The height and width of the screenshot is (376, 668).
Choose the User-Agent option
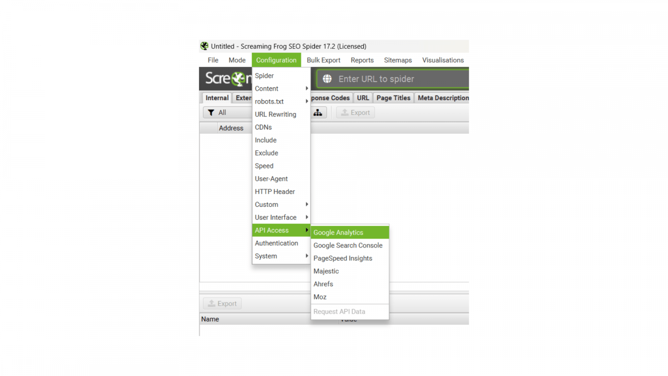coord(281,179)
